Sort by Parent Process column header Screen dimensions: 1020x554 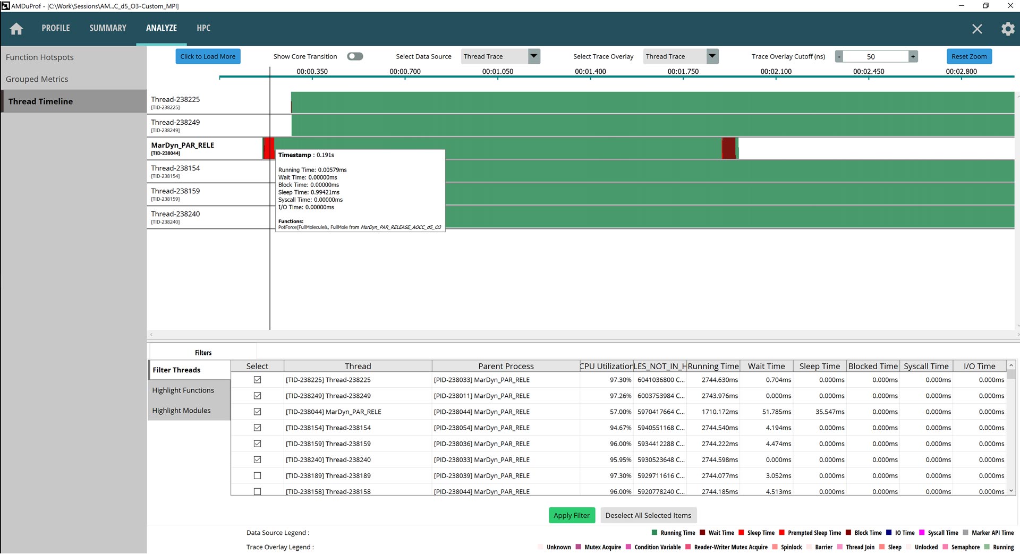[x=506, y=366]
